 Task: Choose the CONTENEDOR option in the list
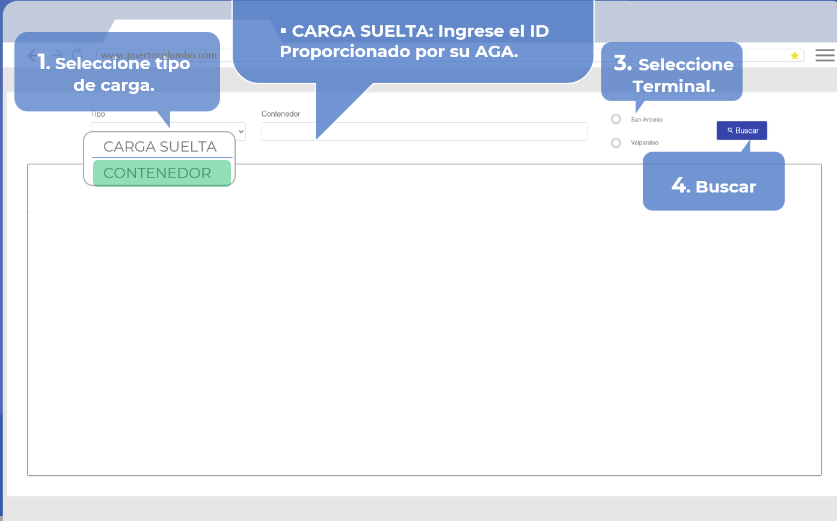pyautogui.click(x=162, y=173)
